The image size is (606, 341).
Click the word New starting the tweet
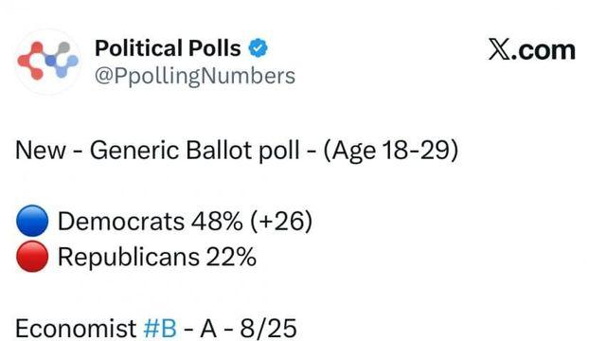(40, 151)
